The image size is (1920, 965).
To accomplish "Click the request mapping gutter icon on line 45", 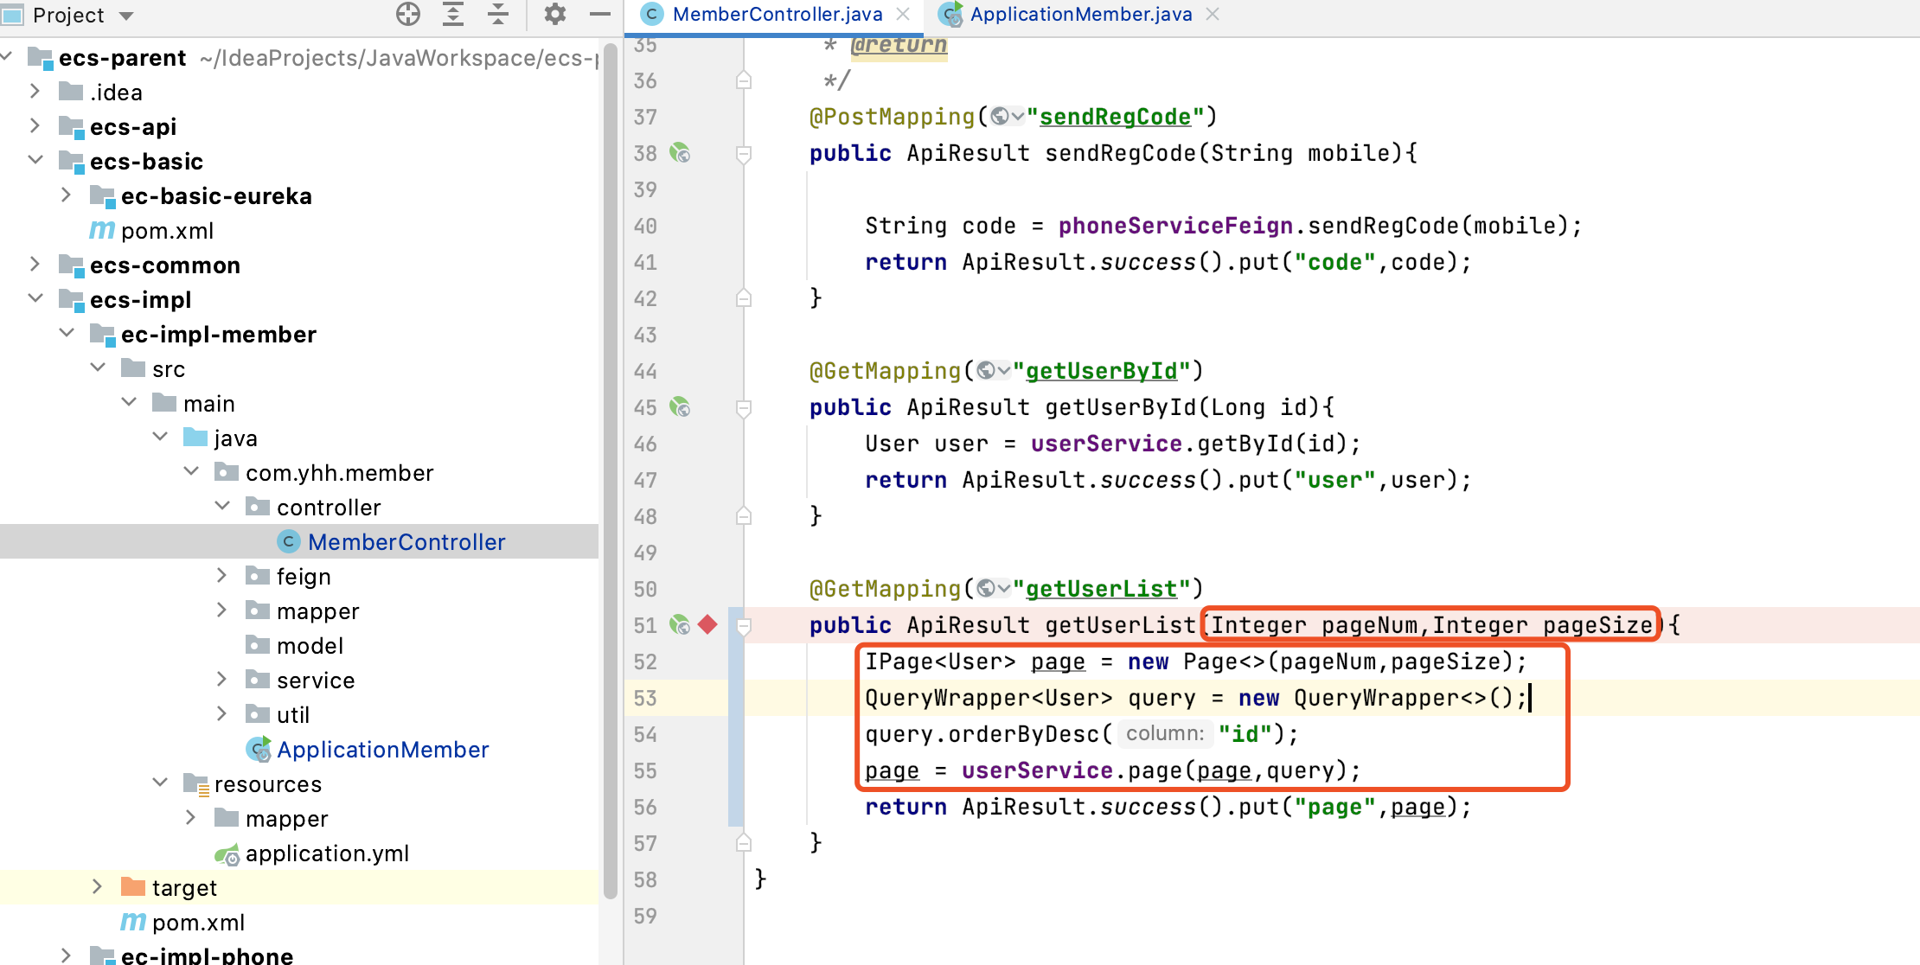I will tap(681, 407).
